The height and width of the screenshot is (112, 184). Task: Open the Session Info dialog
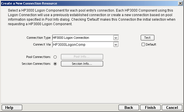tap(82, 64)
